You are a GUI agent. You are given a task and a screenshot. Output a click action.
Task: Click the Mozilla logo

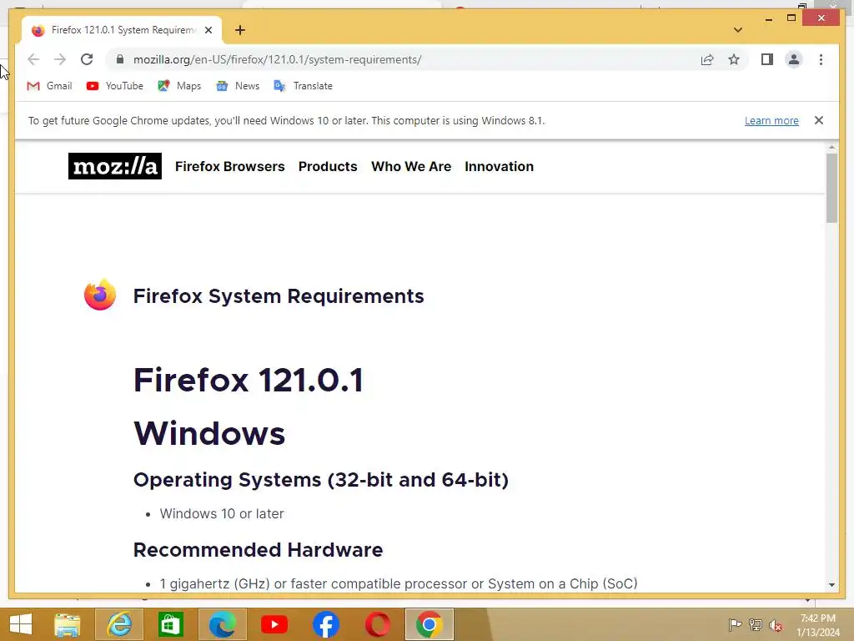click(115, 166)
